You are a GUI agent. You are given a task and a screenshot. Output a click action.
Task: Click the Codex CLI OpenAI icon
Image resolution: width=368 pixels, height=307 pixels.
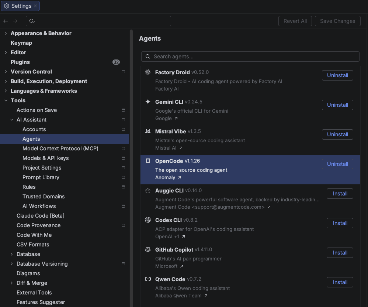point(148,220)
